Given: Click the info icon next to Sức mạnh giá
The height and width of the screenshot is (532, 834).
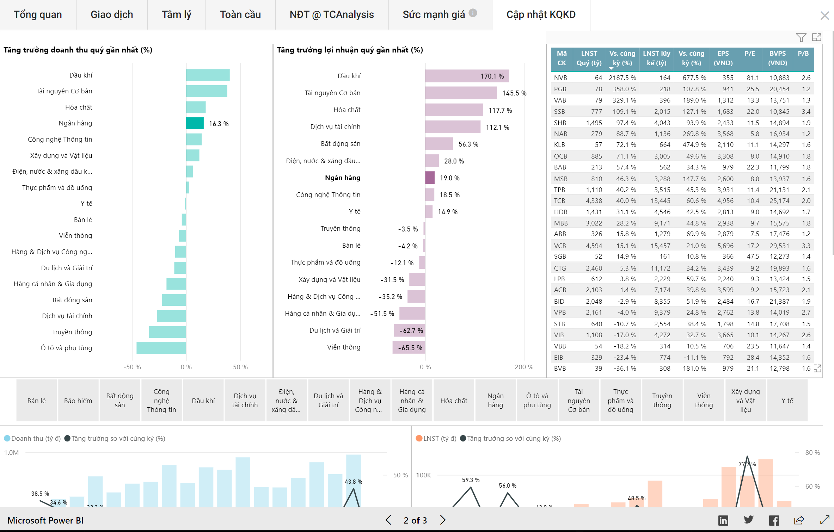Looking at the screenshot, I should pos(473,13).
